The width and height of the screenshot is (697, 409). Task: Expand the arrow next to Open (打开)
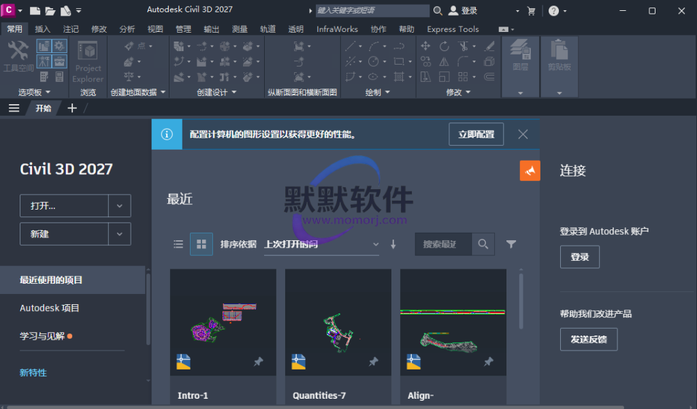[119, 206]
